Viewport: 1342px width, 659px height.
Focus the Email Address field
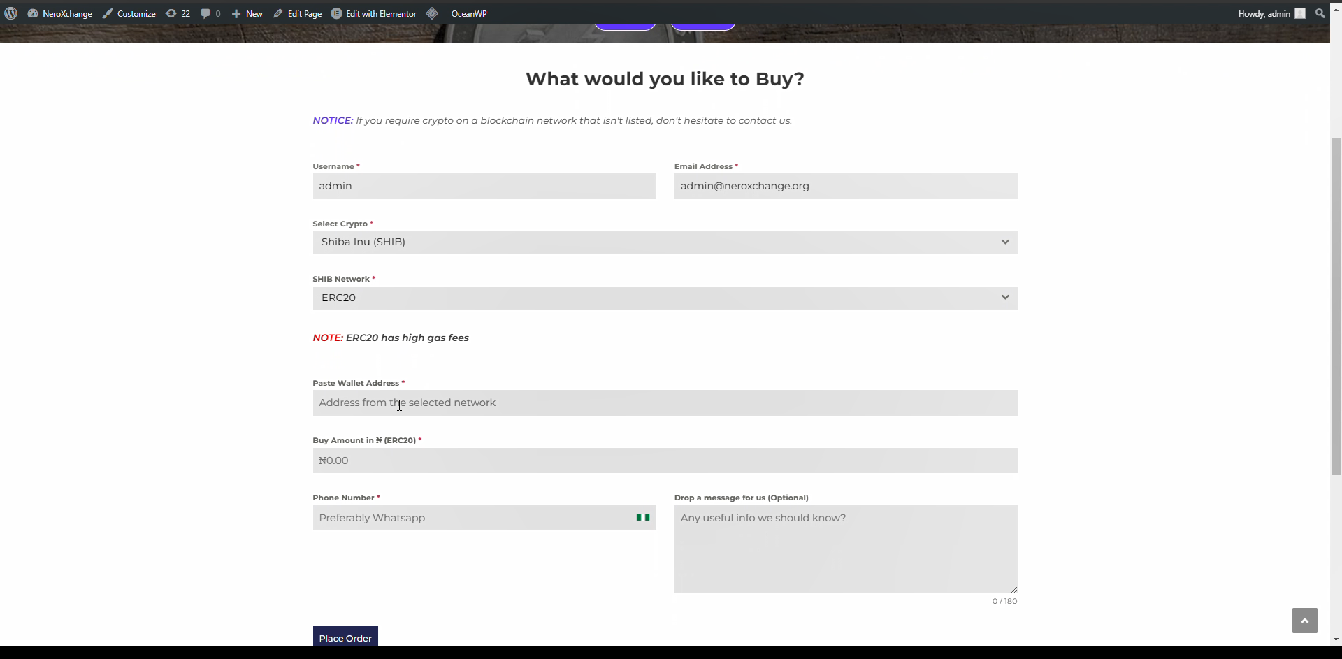tap(846, 186)
